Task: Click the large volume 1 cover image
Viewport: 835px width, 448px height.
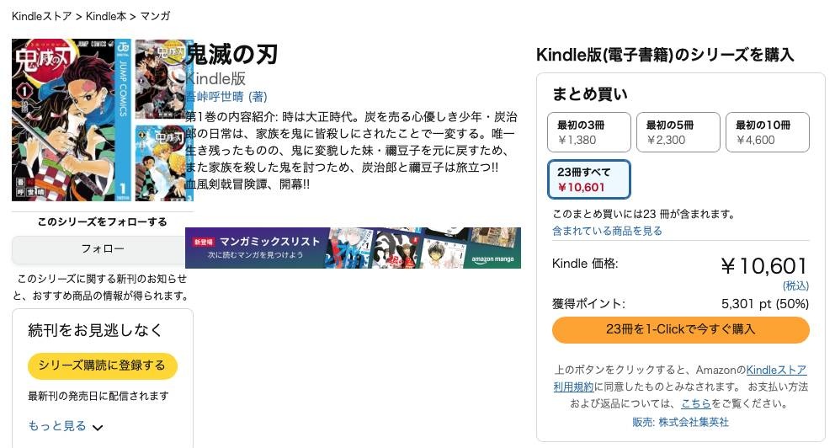Action: 72,120
